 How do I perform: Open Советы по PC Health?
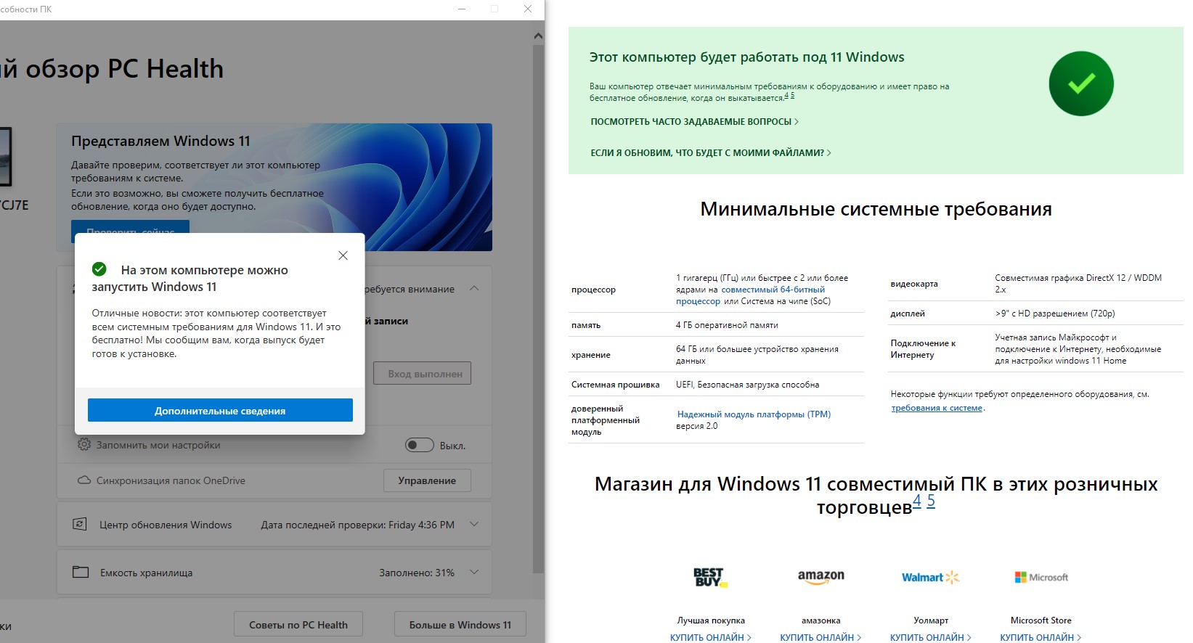(x=298, y=625)
